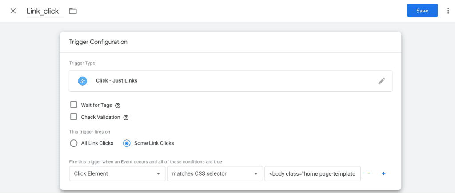Viewport: 455px width, 193px height.
Task: Show help for Wait for Tags
Action: [118, 106]
